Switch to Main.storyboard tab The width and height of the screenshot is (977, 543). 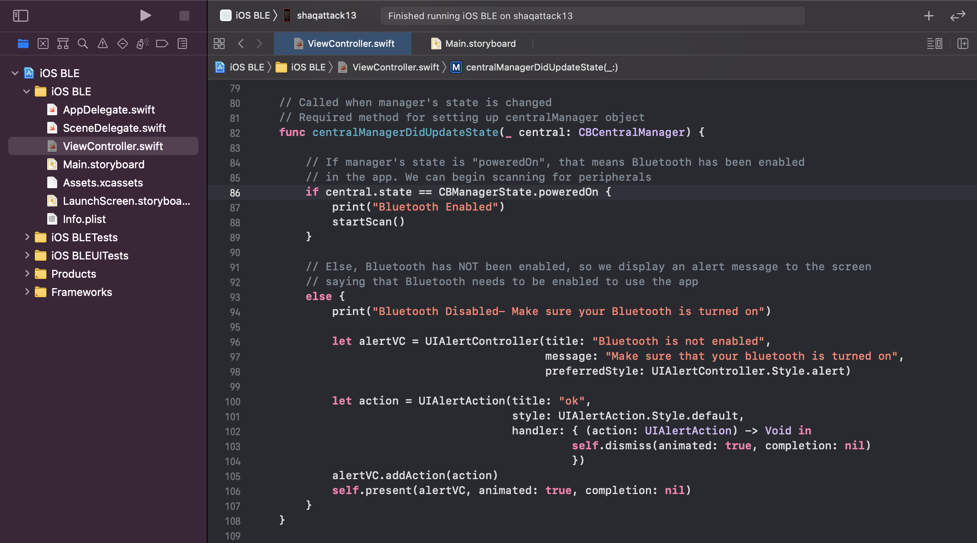474,44
